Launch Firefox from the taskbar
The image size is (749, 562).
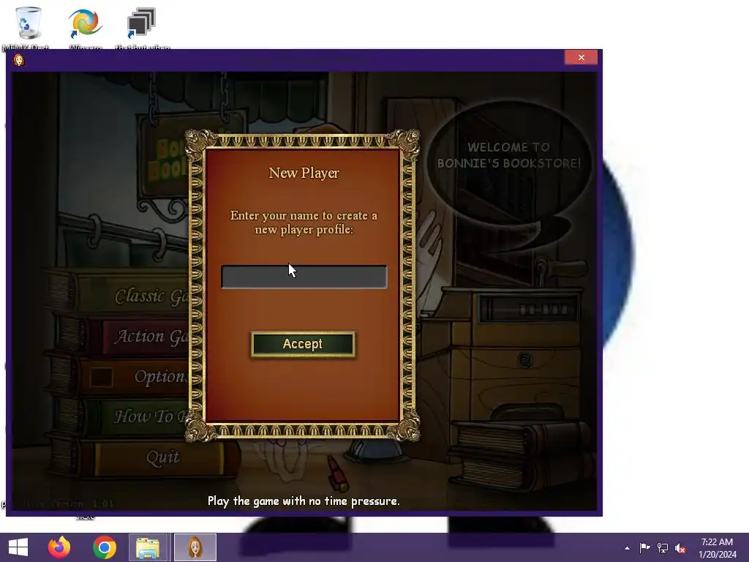[59, 547]
